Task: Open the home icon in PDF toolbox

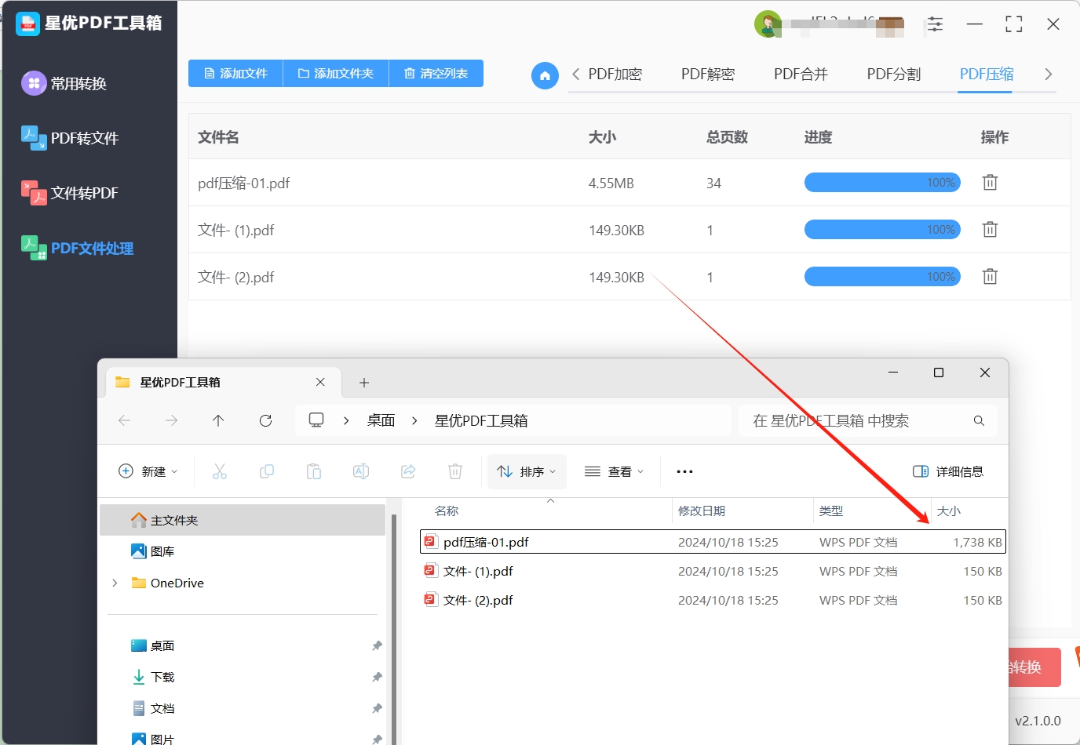Action: click(545, 75)
